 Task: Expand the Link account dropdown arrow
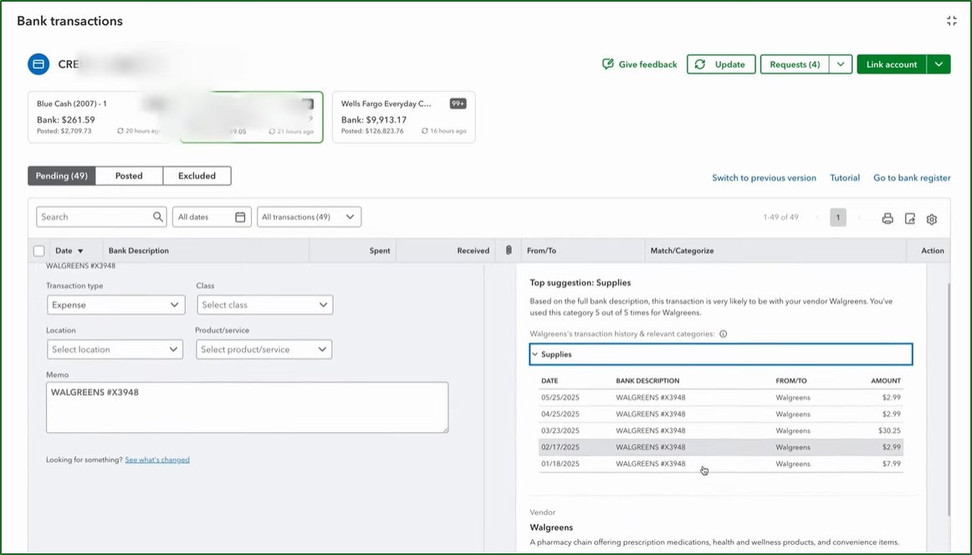coord(939,64)
